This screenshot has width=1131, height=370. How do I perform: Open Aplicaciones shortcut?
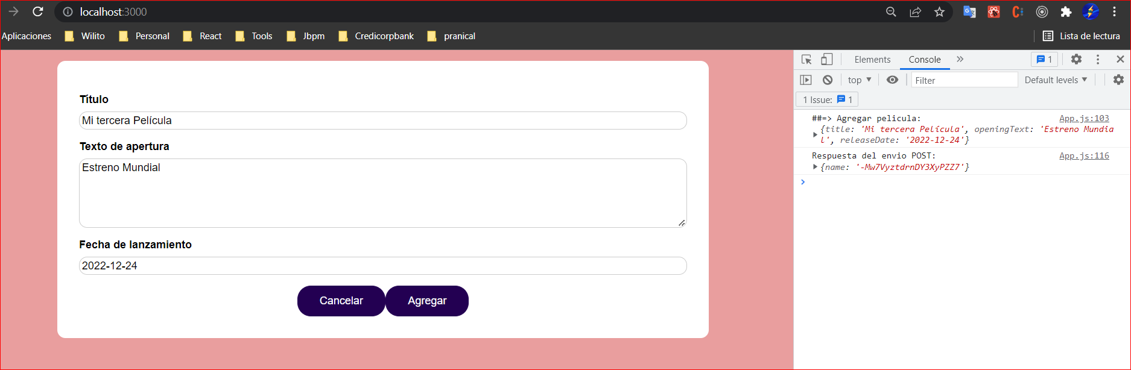(x=27, y=36)
